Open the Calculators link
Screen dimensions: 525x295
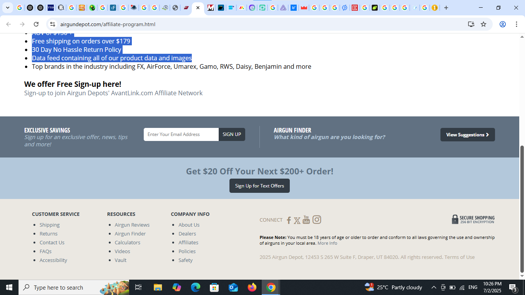pyautogui.click(x=128, y=242)
